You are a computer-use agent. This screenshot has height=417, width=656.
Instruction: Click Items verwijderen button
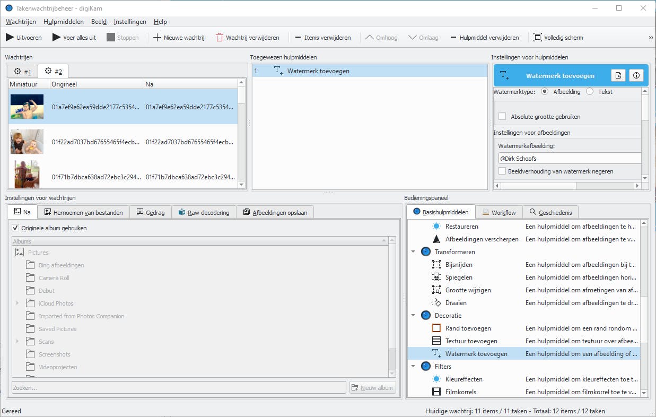[x=322, y=38]
